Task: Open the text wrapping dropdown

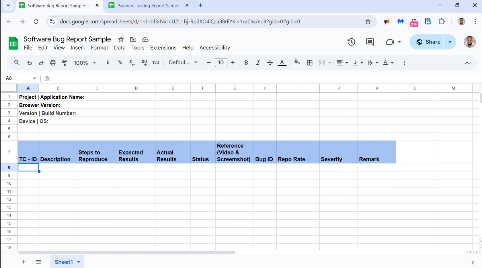Action: pos(373,63)
